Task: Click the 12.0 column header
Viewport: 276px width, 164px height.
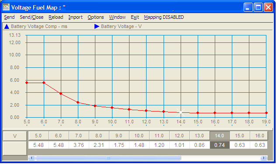Action: pos(179,136)
